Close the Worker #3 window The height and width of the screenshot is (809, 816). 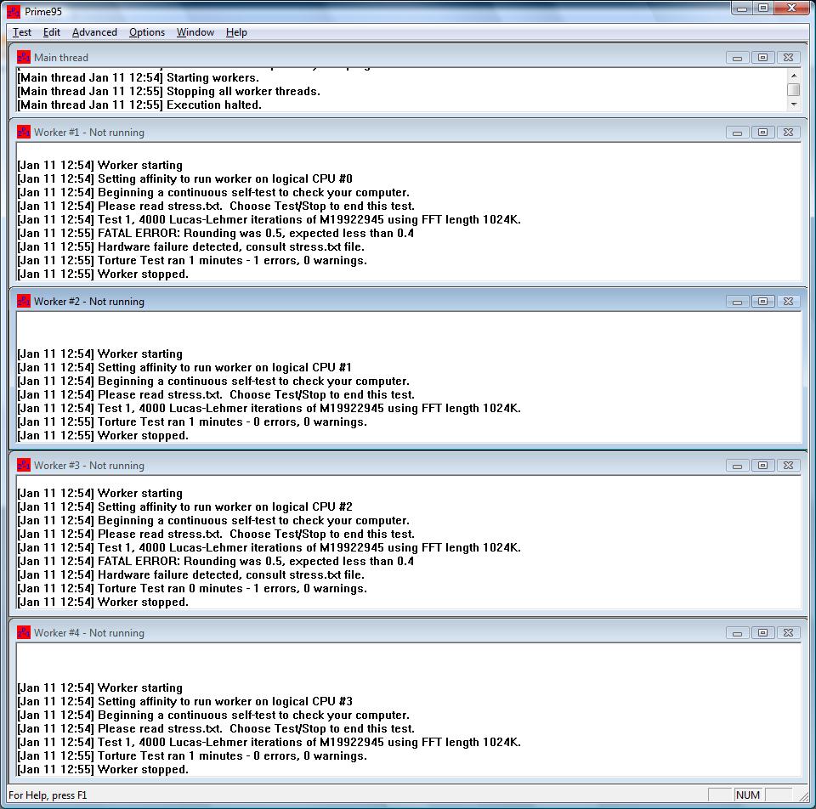pyautogui.click(x=789, y=466)
